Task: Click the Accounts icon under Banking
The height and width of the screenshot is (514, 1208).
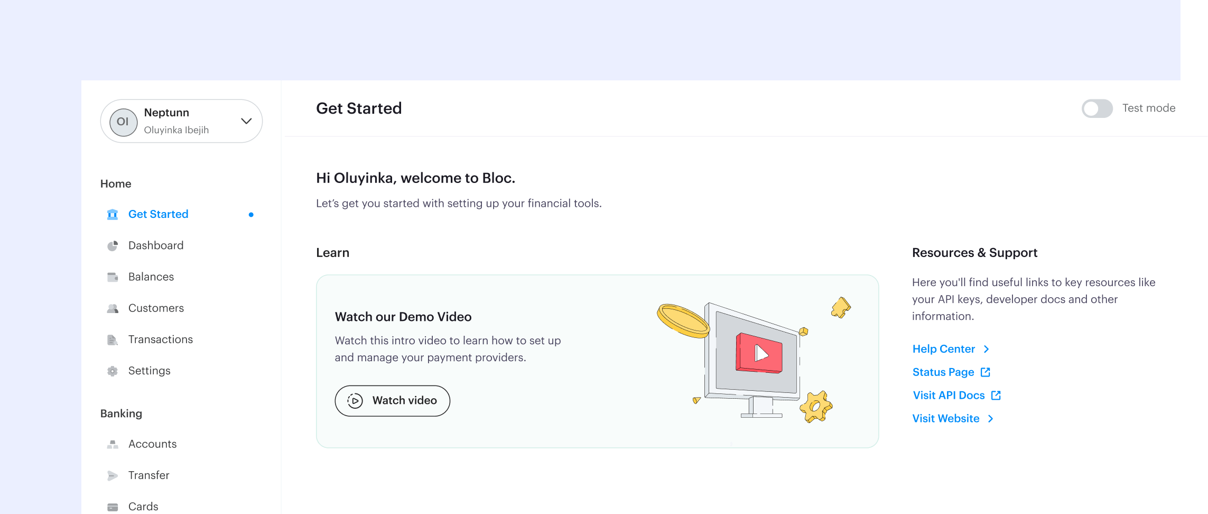Action: point(113,444)
